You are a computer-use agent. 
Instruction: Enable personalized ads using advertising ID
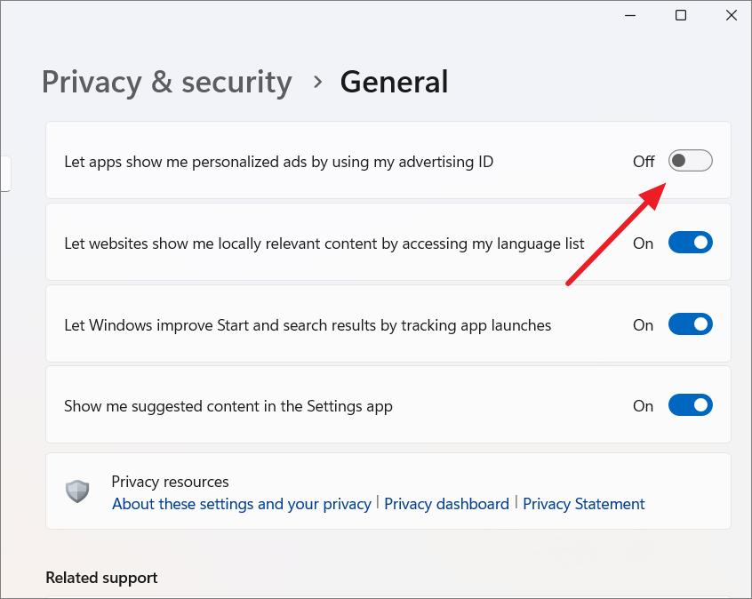[690, 161]
